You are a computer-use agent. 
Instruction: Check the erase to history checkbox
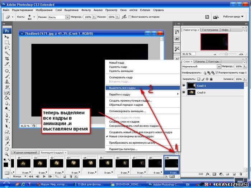click(130, 17)
